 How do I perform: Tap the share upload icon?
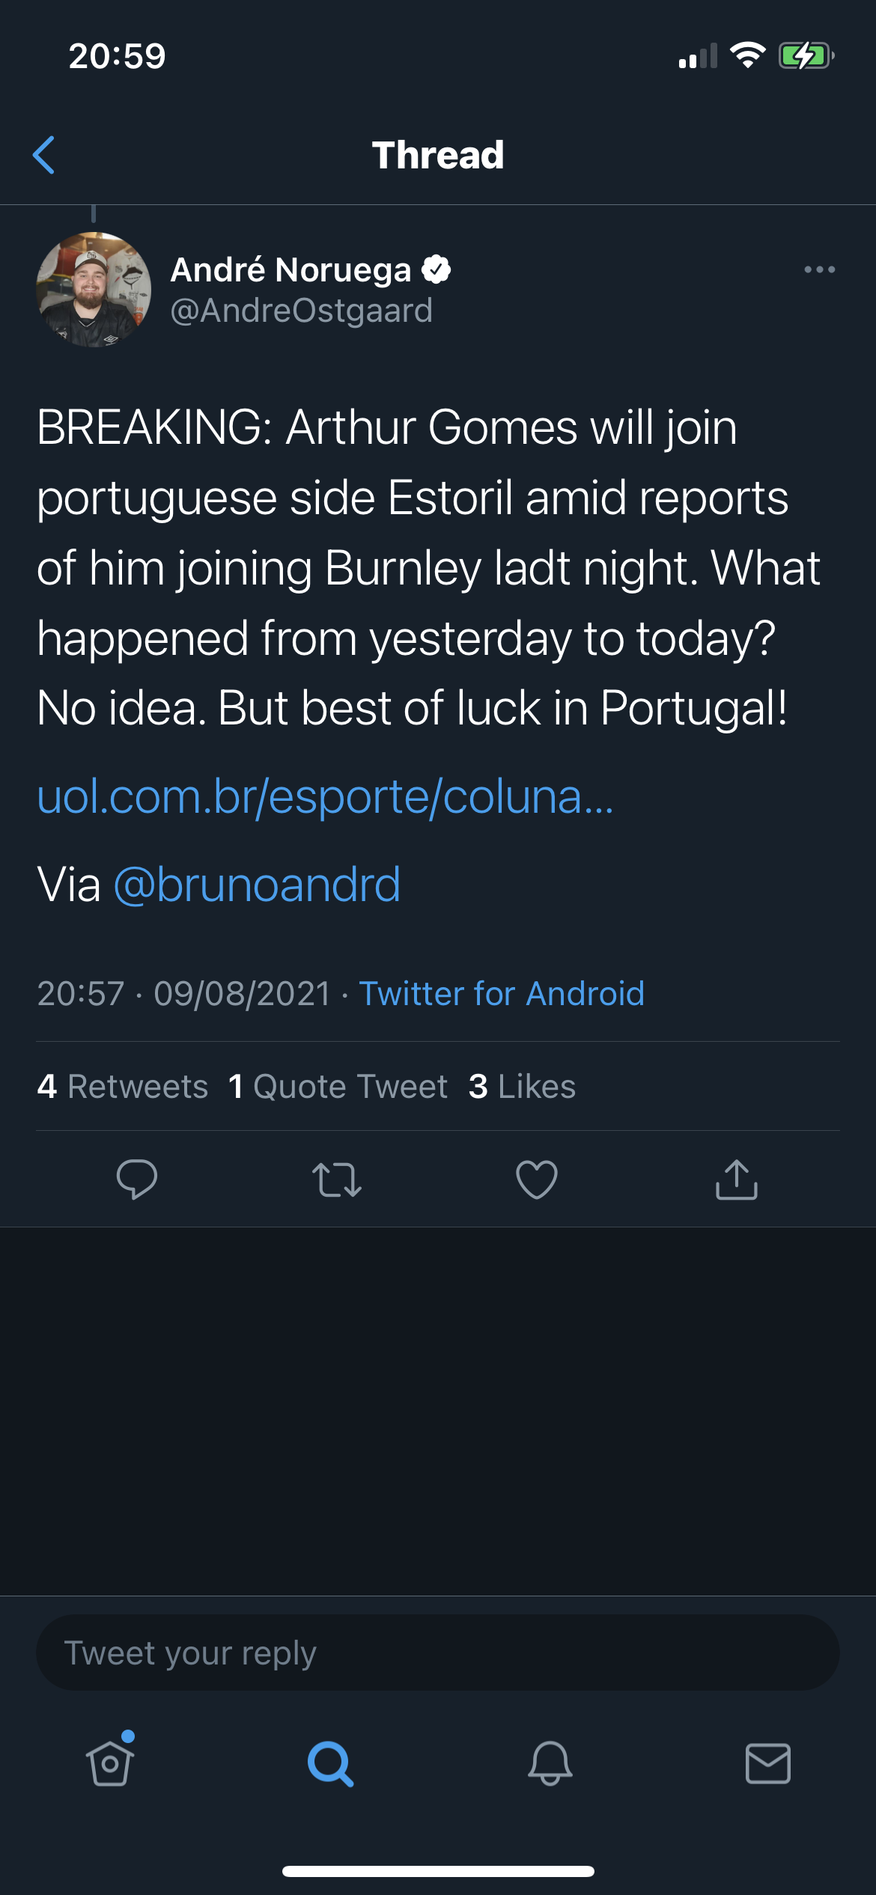[737, 1180]
